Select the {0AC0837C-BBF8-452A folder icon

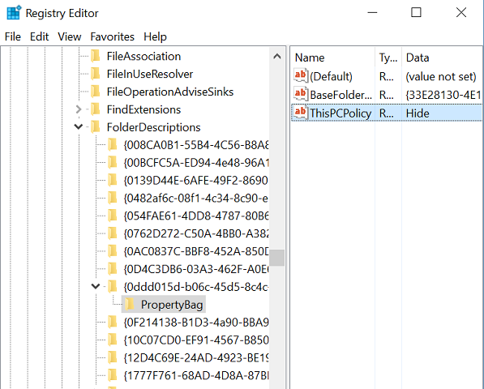point(113,251)
